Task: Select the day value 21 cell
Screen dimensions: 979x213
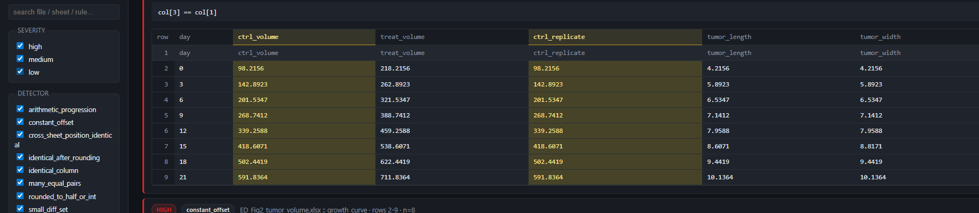Action: pyautogui.click(x=204, y=177)
